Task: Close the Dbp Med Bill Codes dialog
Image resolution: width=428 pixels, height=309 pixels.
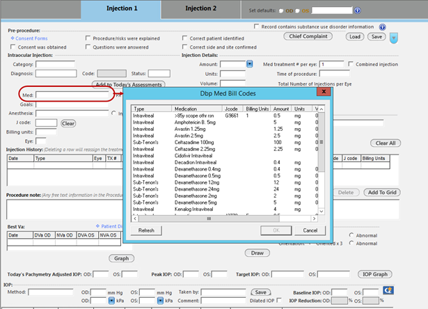Action: coord(324,91)
